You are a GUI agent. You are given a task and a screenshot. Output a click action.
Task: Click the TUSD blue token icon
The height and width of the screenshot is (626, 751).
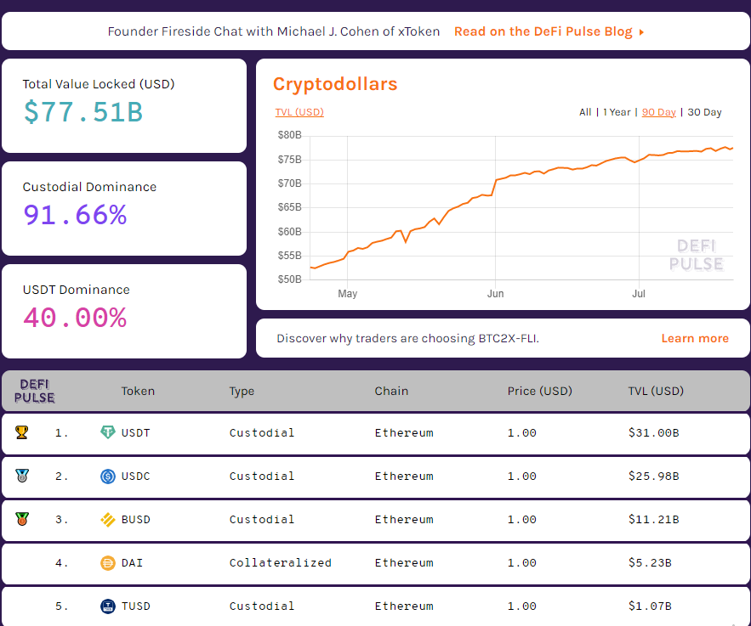click(108, 606)
